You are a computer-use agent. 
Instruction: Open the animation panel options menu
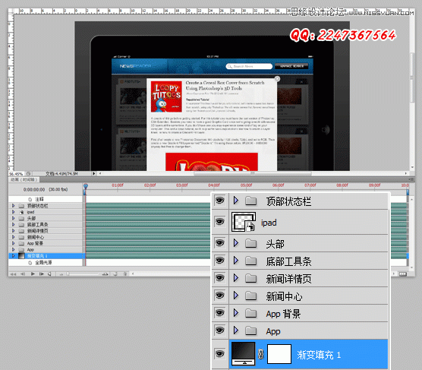coord(411,179)
